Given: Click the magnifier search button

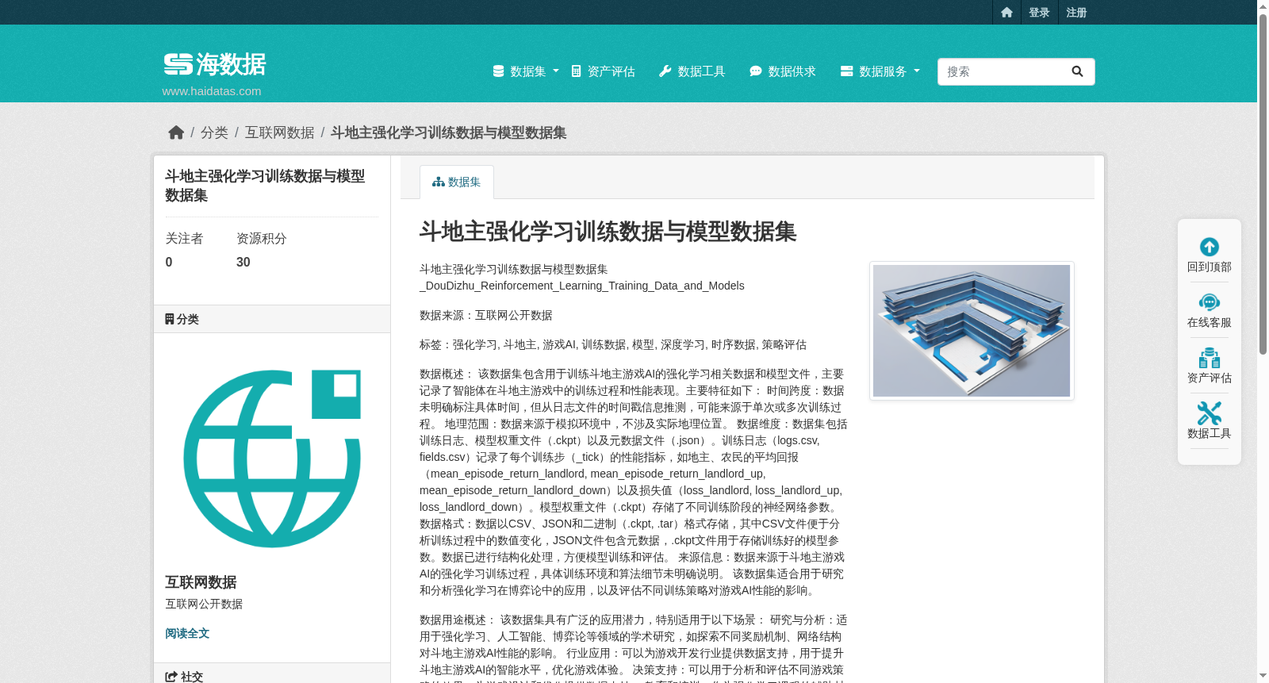Looking at the screenshot, I should [x=1077, y=71].
